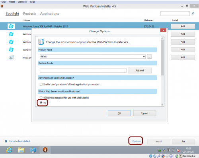
Task: Click VirtualBox optical disc status icon
Action: point(155,156)
